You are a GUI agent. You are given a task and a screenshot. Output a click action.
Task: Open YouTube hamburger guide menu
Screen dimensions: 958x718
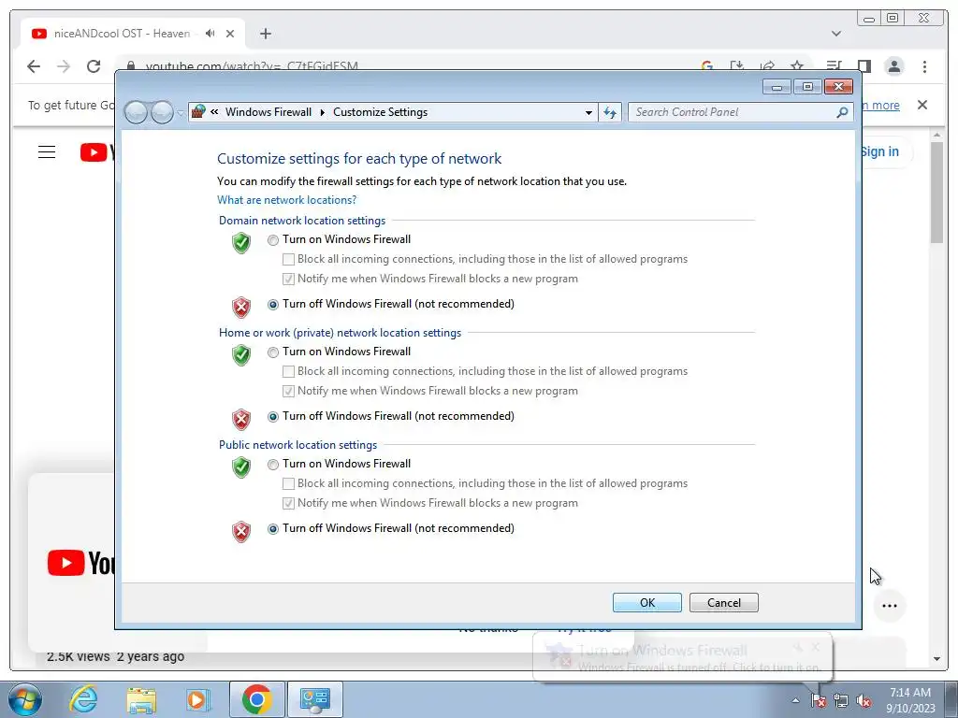(x=47, y=152)
